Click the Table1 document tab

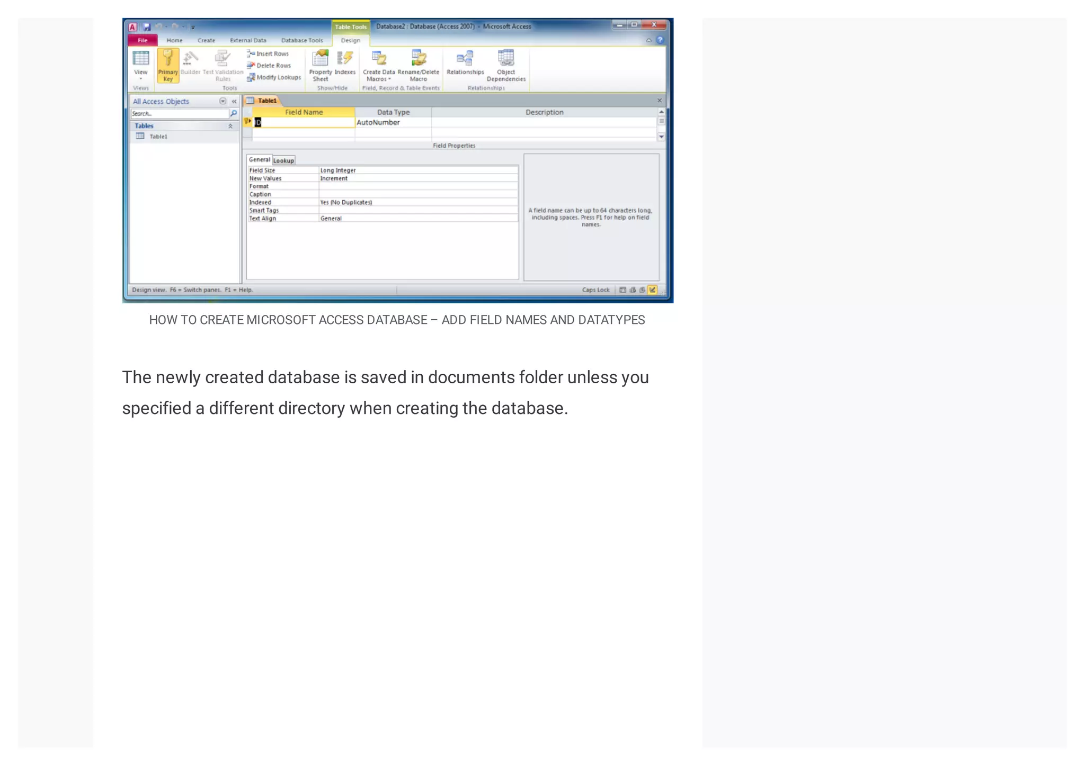pos(262,101)
